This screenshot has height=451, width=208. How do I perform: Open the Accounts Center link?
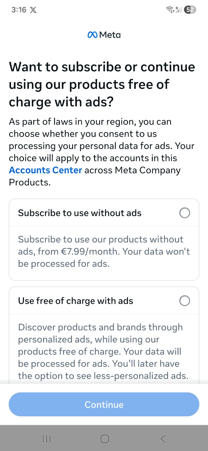pyautogui.click(x=45, y=170)
